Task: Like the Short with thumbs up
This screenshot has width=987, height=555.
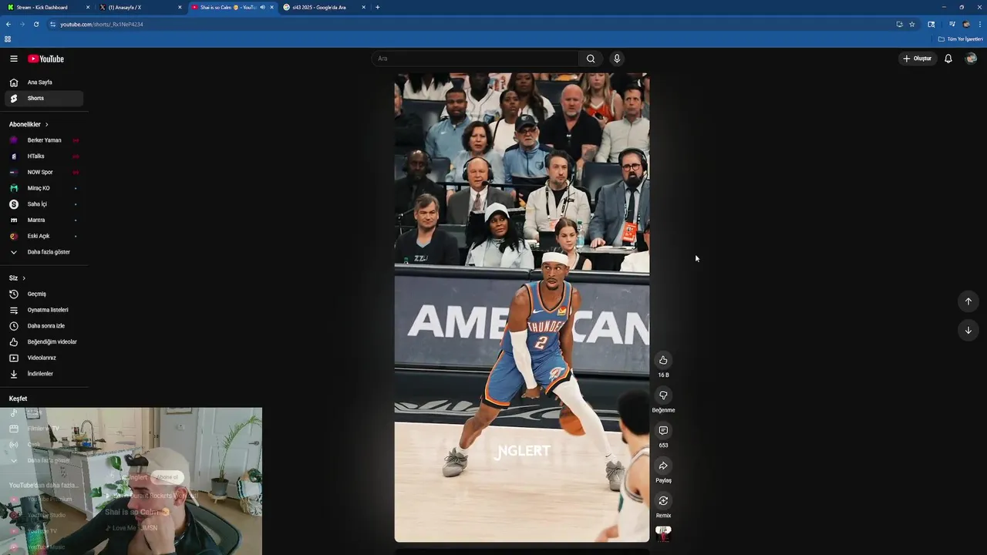Action: [x=663, y=360]
